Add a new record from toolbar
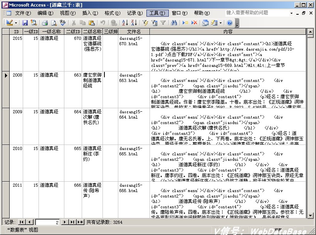This screenshot has width=316, height=235. (185, 23)
